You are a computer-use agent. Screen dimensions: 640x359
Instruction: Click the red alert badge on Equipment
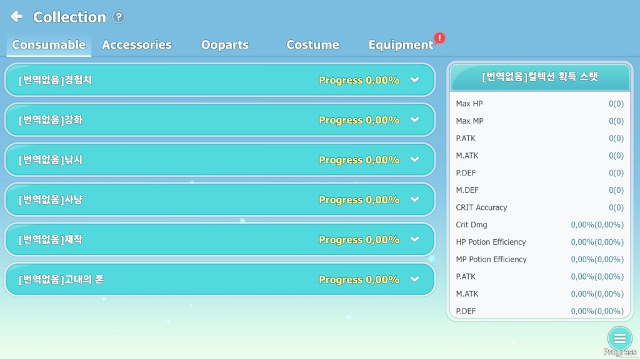click(x=439, y=38)
